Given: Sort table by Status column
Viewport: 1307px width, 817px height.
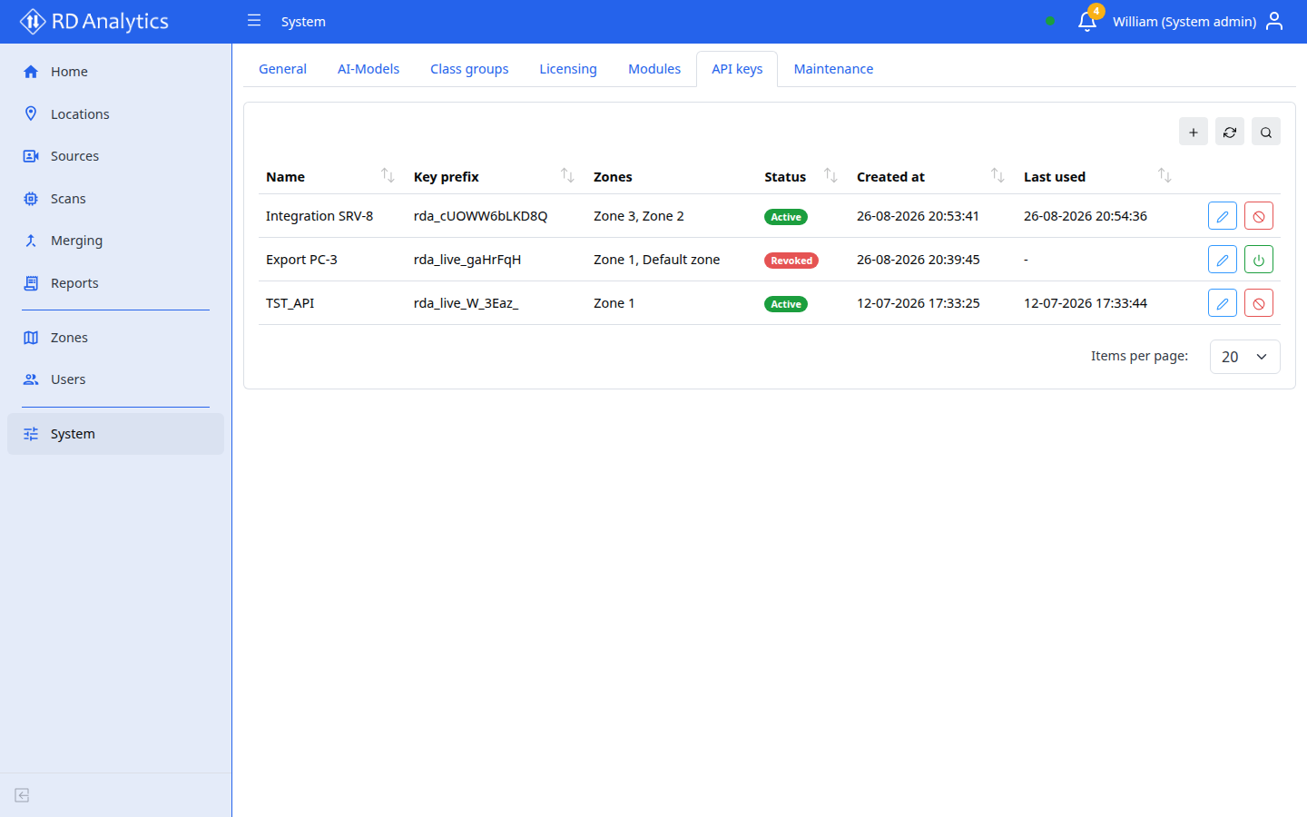Looking at the screenshot, I should tap(830, 175).
